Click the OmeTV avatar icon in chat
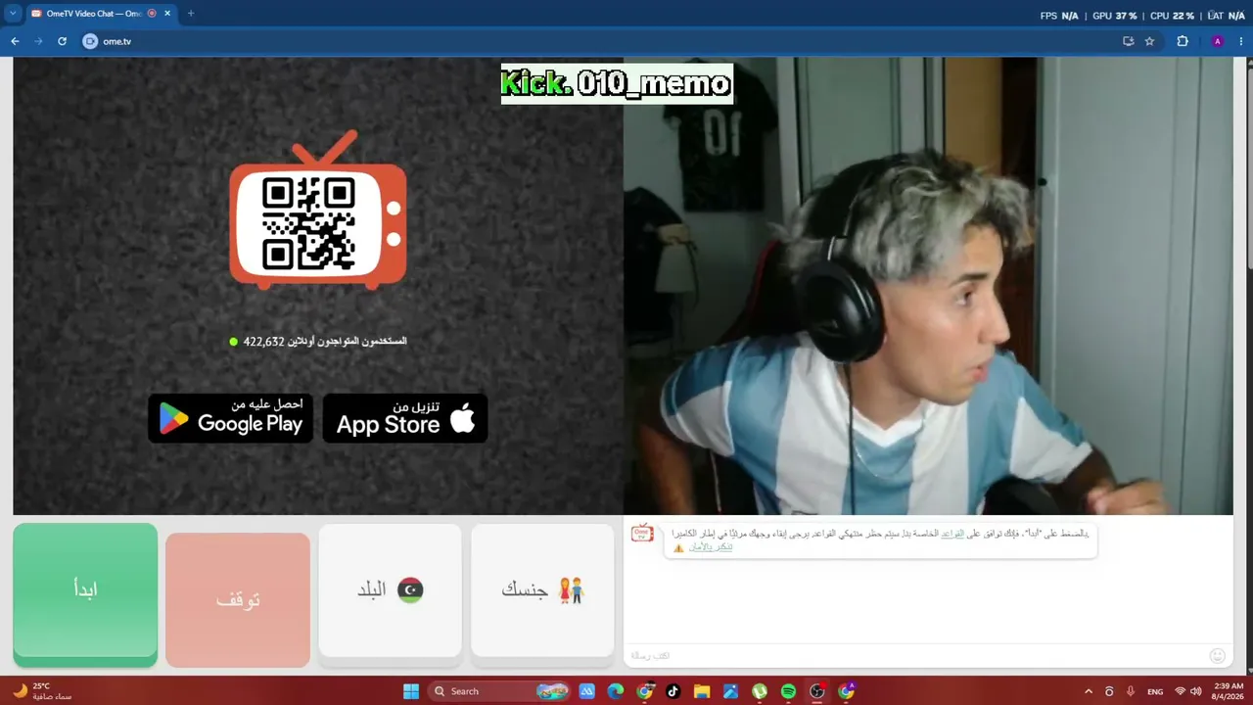The width and height of the screenshot is (1253, 705). point(642,534)
